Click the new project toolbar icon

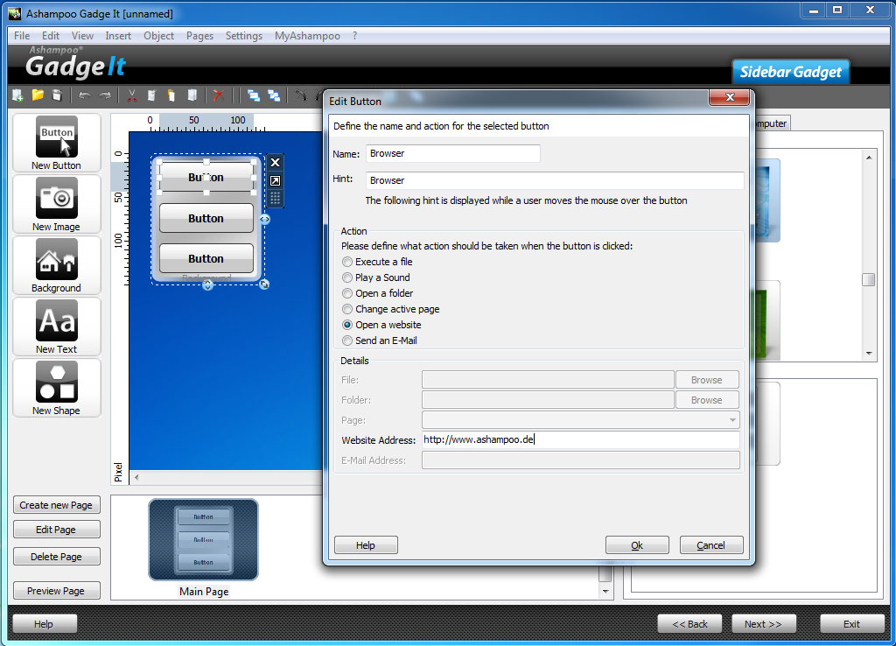pos(18,95)
